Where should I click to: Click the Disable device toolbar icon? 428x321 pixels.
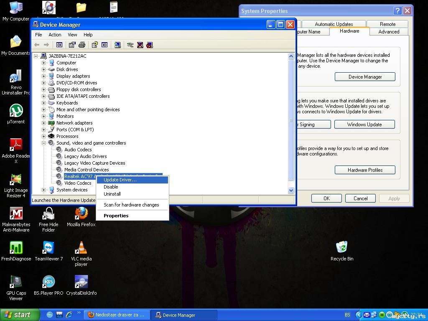click(149, 45)
